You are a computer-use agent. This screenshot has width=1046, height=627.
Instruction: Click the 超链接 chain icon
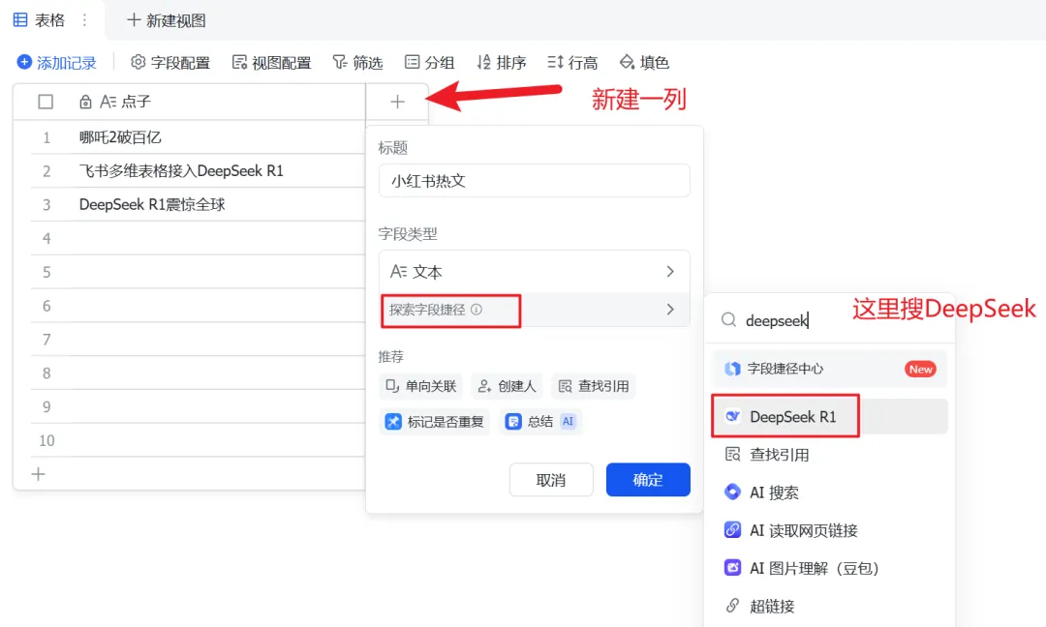pyautogui.click(x=732, y=606)
